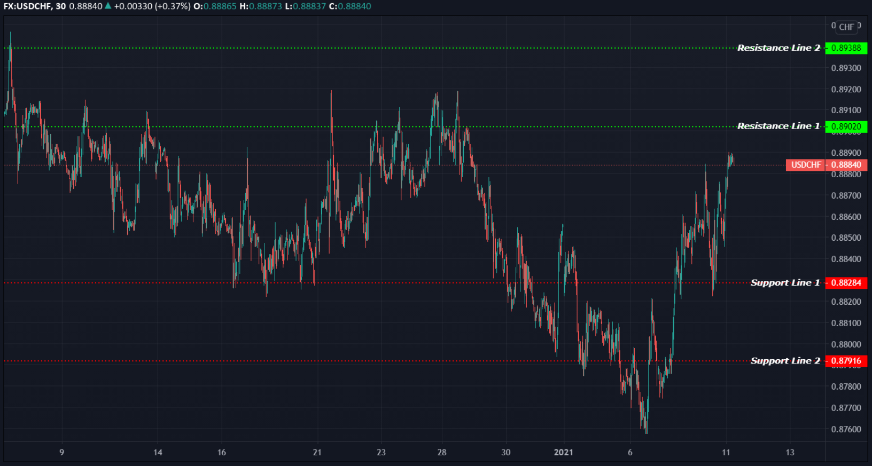Click date 6 on the time axis

point(630,453)
